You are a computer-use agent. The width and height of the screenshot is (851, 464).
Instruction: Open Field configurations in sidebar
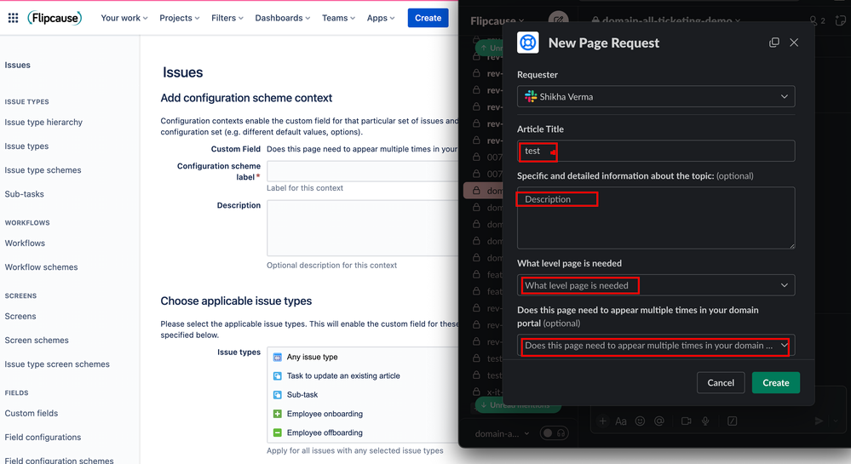coord(43,437)
